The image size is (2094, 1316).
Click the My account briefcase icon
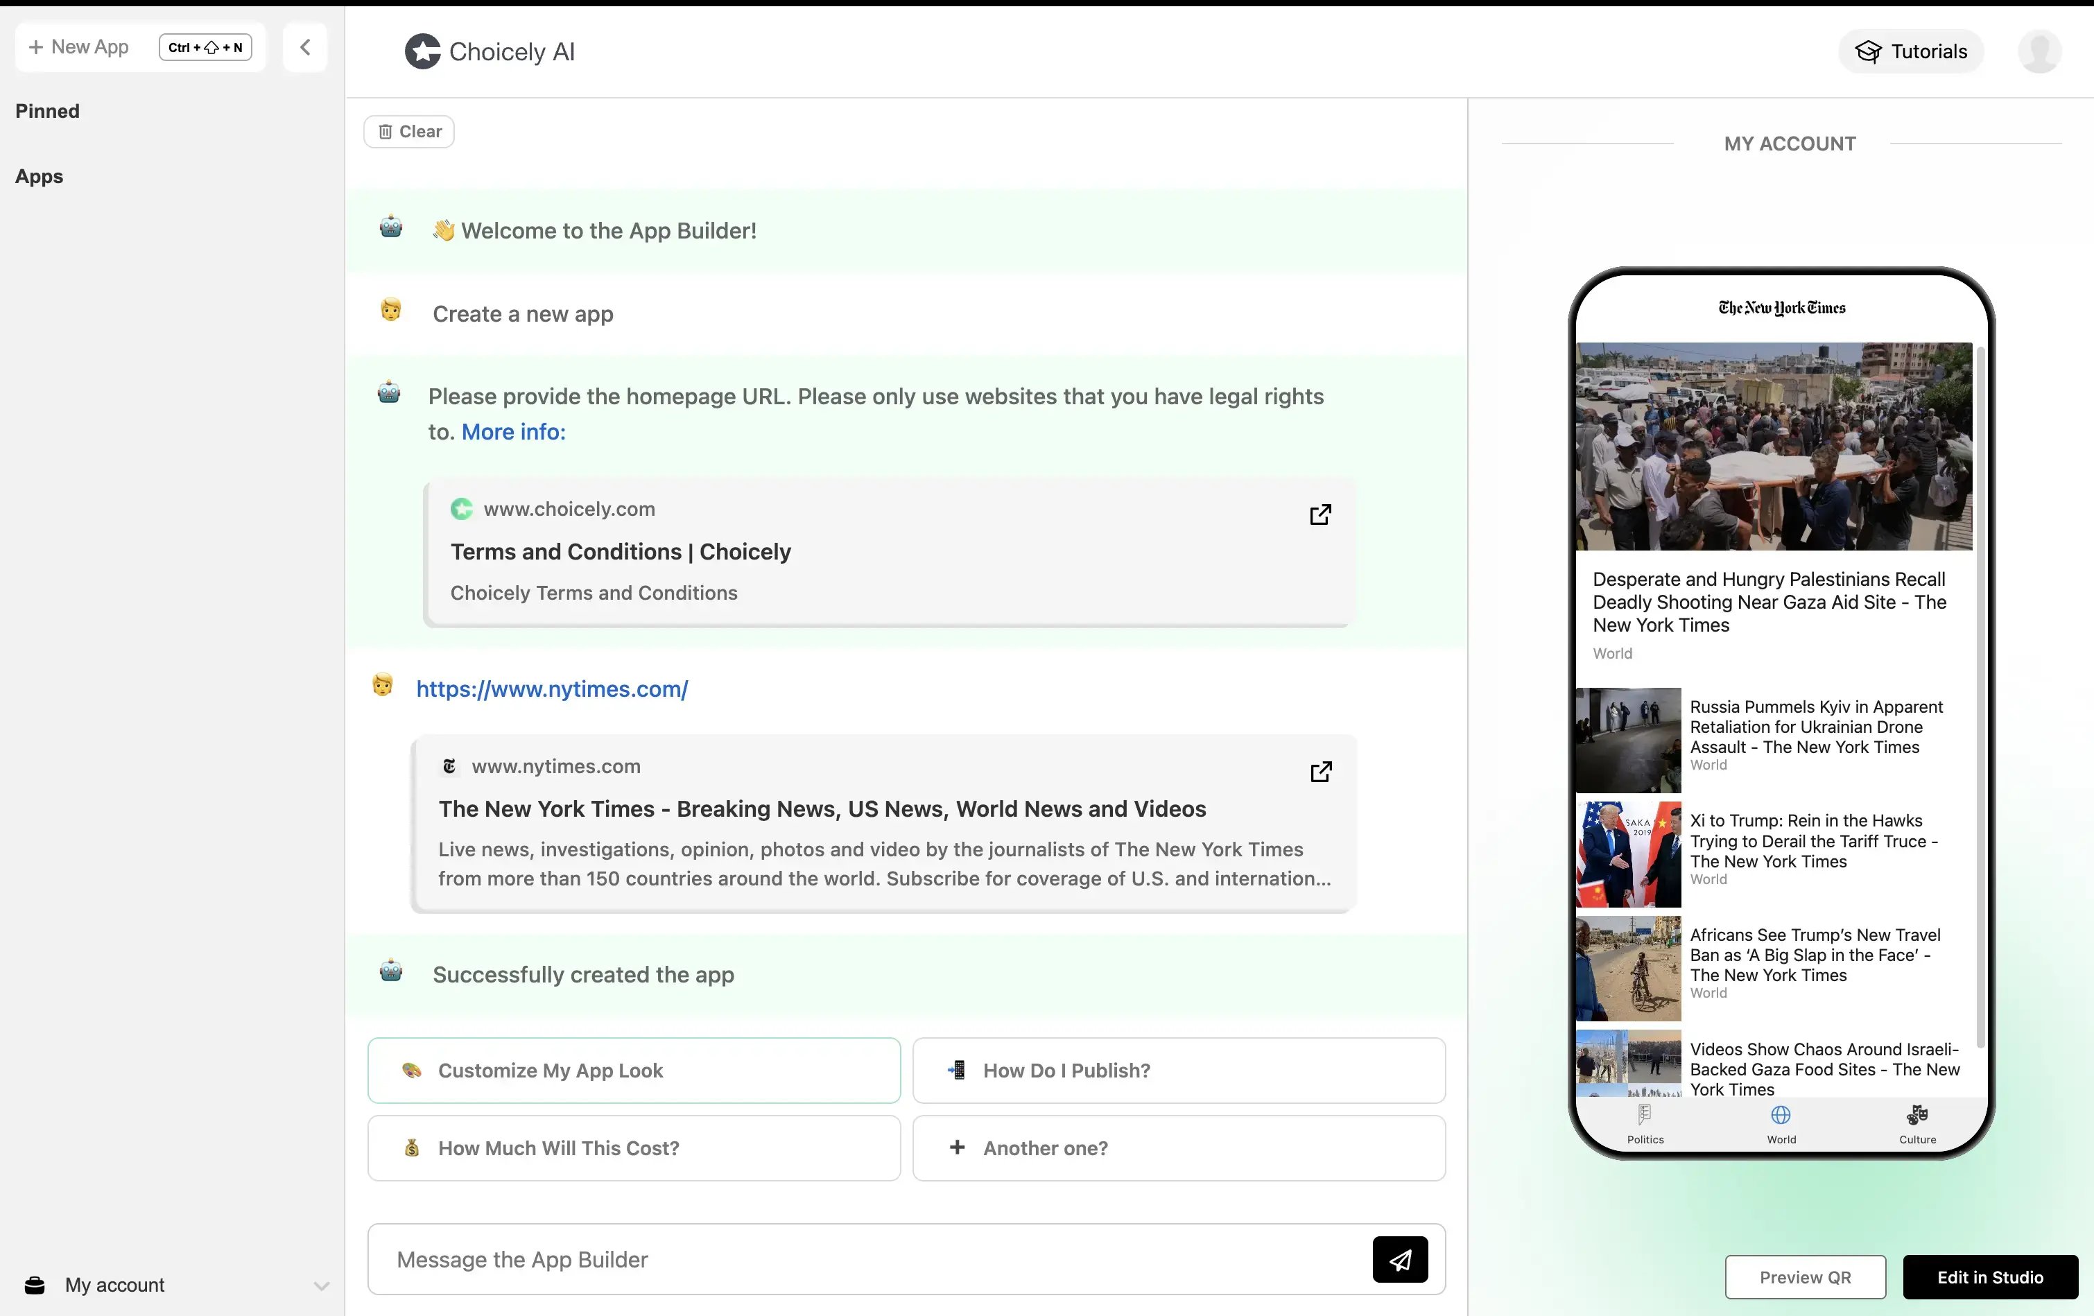click(35, 1285)
